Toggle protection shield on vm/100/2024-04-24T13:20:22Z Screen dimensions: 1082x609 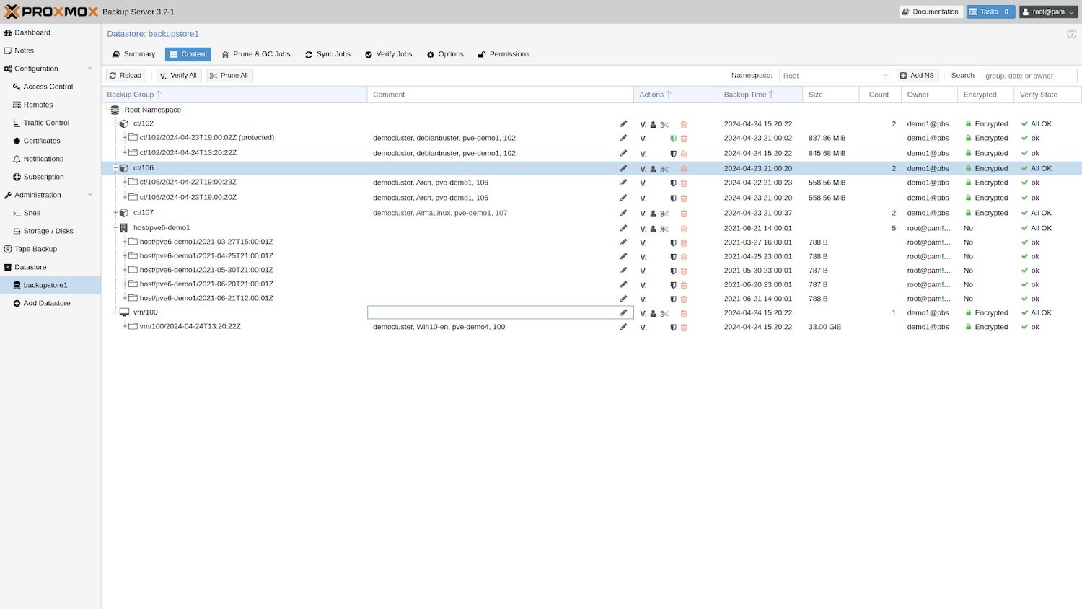(x=673, y=327)
